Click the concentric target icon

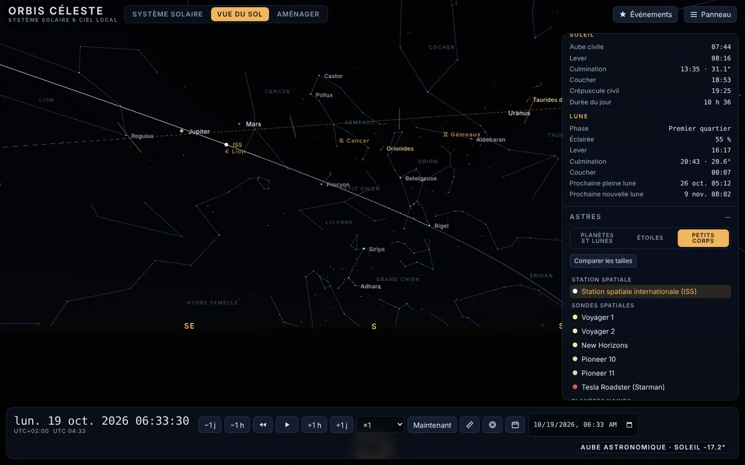pyautogui.click(x=492, y=425)
